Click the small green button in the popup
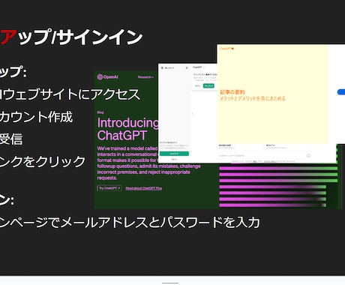 click(x=208, y=85)
